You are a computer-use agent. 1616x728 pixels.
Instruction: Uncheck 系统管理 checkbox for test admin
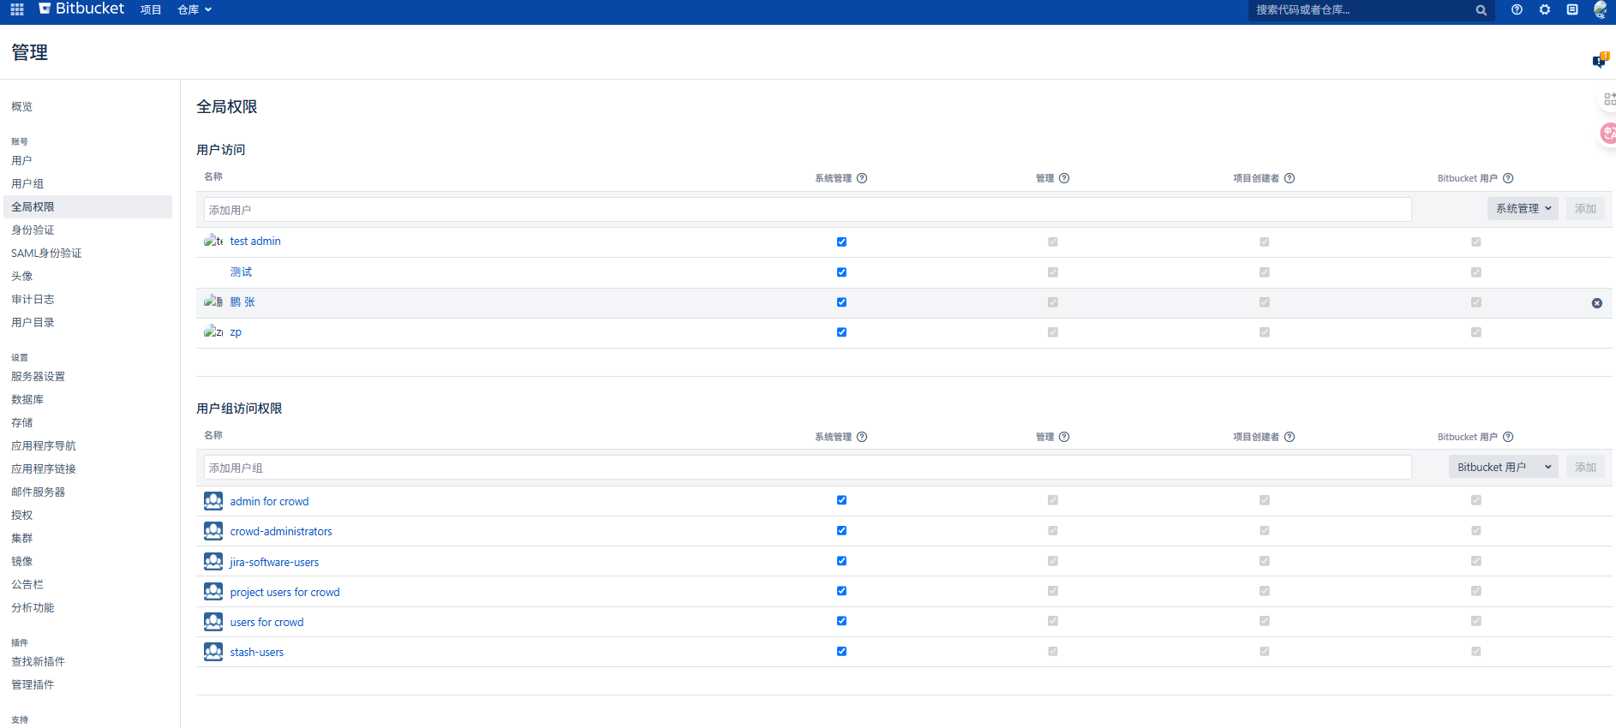841,242
